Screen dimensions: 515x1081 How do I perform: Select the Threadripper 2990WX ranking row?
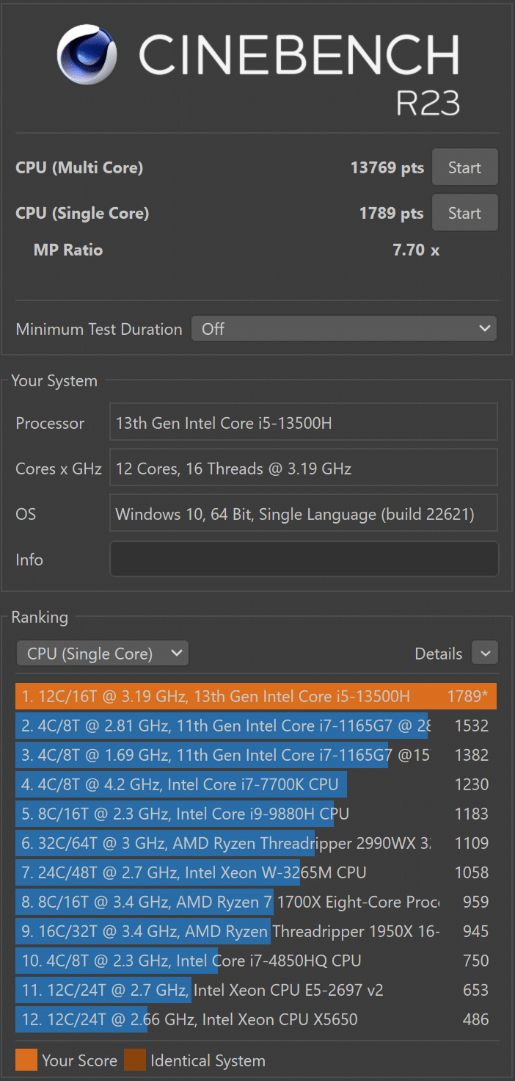pyautogui.click(x=255, y=843)
